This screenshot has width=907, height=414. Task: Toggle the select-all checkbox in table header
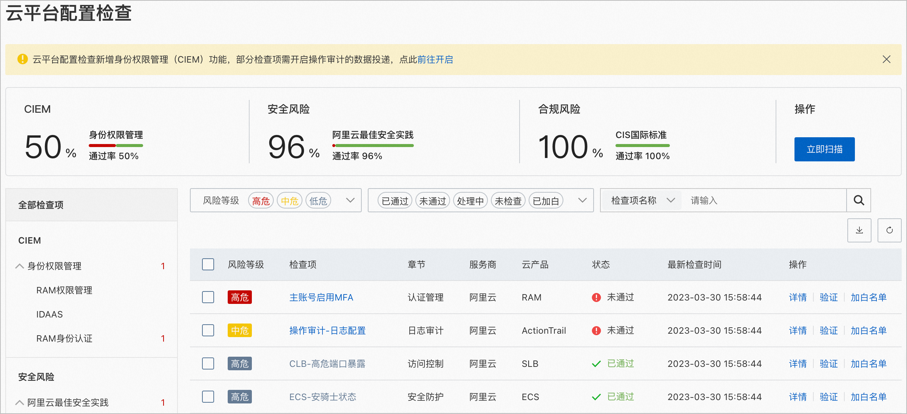pos(208,264)
